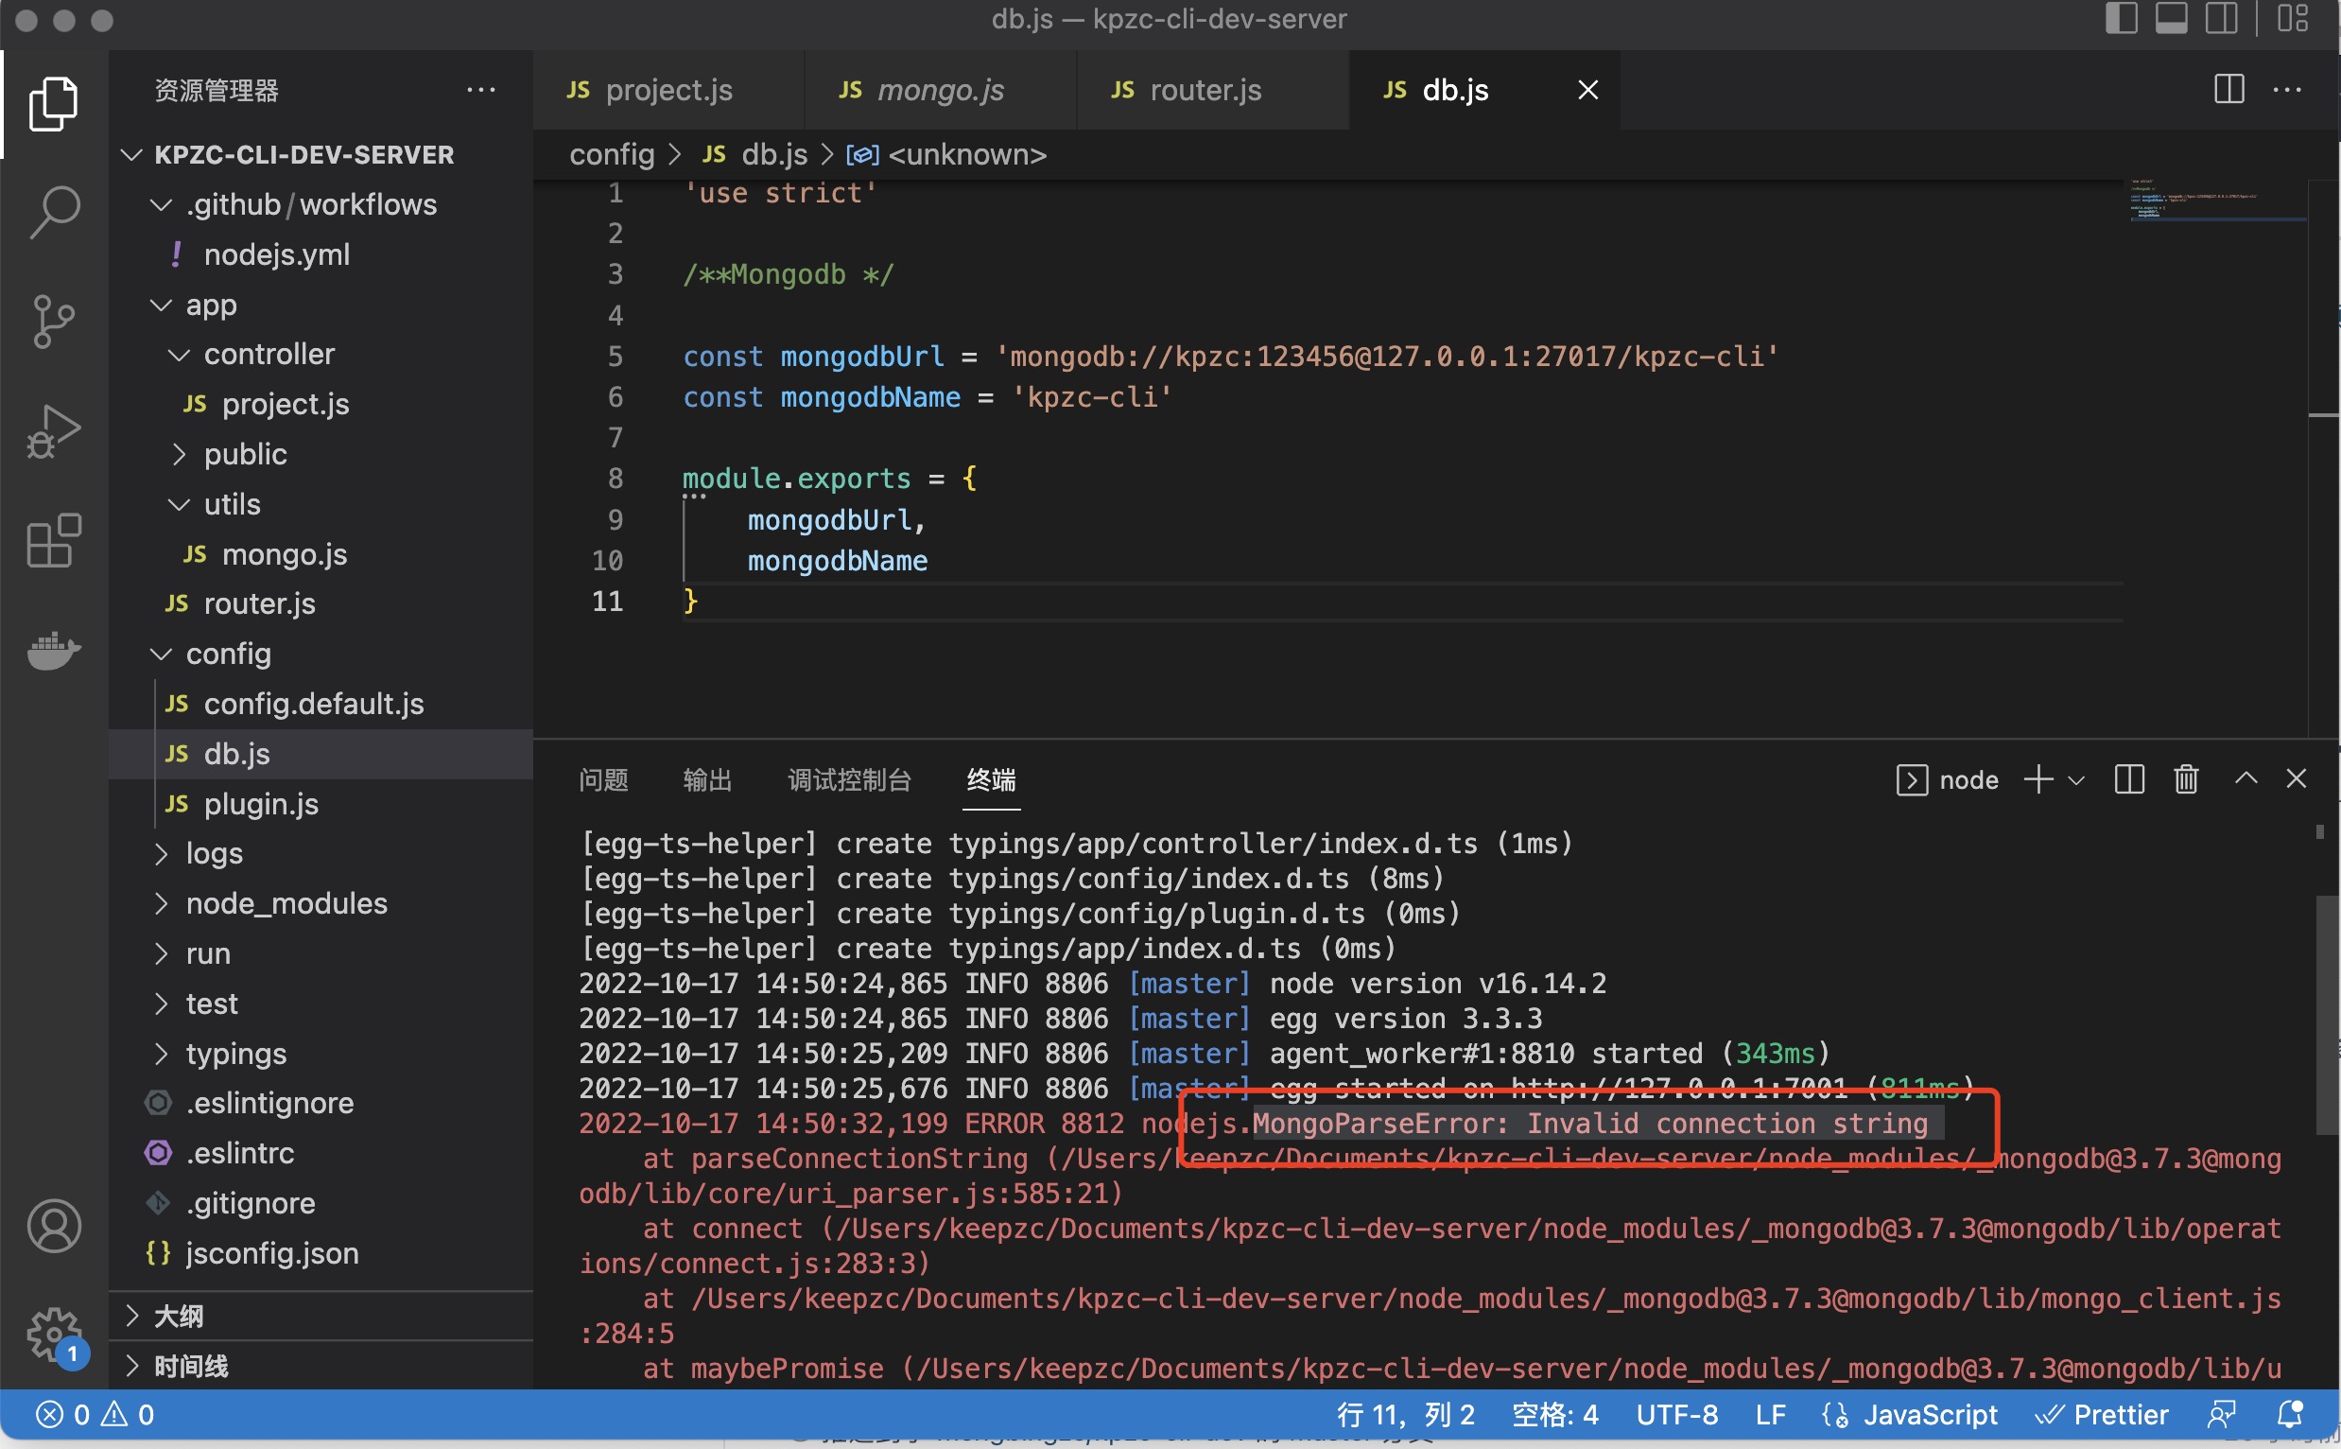Open the Accounts menu icon
The width and height of the screenshot is (2341, 1449).
coord(54,1226)
